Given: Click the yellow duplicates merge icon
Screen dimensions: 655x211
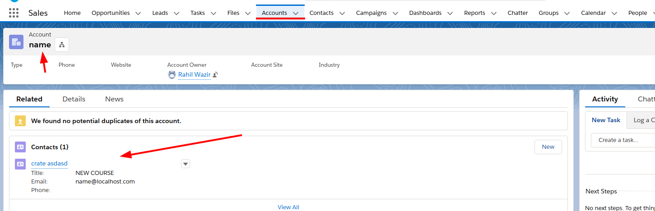Looking at the screenshot, I should (20, 121).
